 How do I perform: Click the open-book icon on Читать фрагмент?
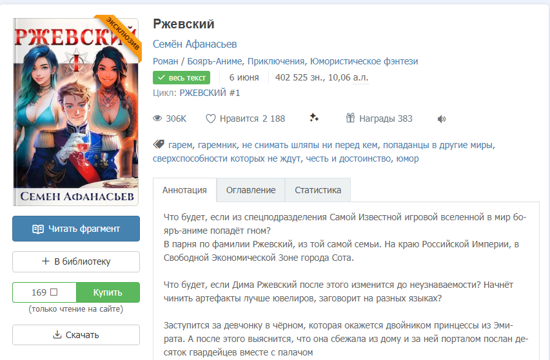[x=38, y=229]
